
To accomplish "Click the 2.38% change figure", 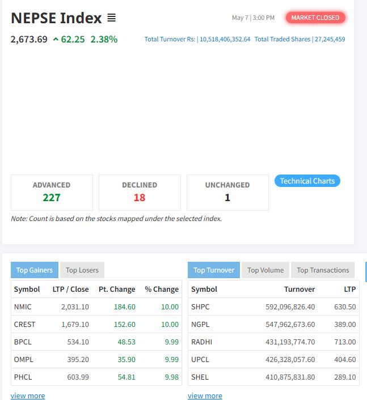I will pyautogui.click(x=104, y=39).
